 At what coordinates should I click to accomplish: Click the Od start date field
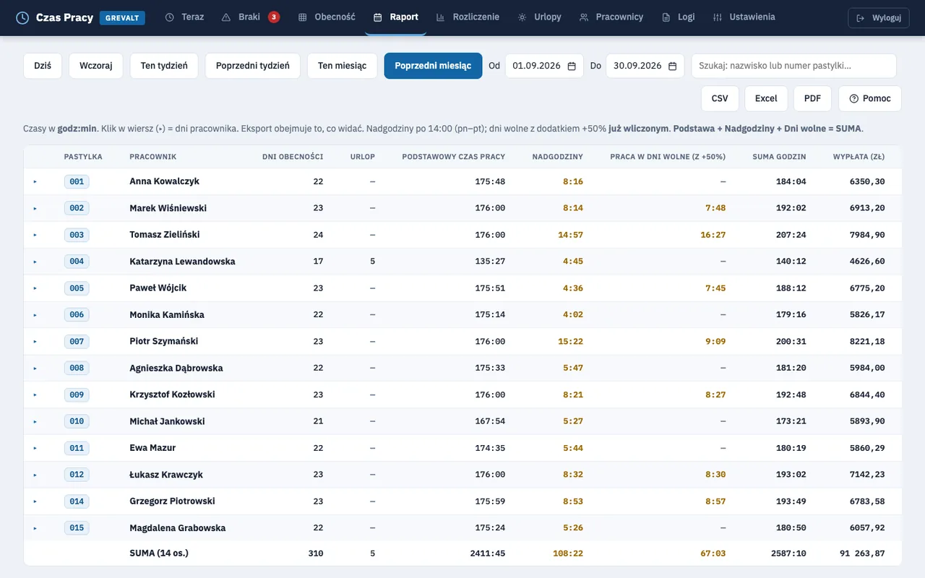point(543,66)
